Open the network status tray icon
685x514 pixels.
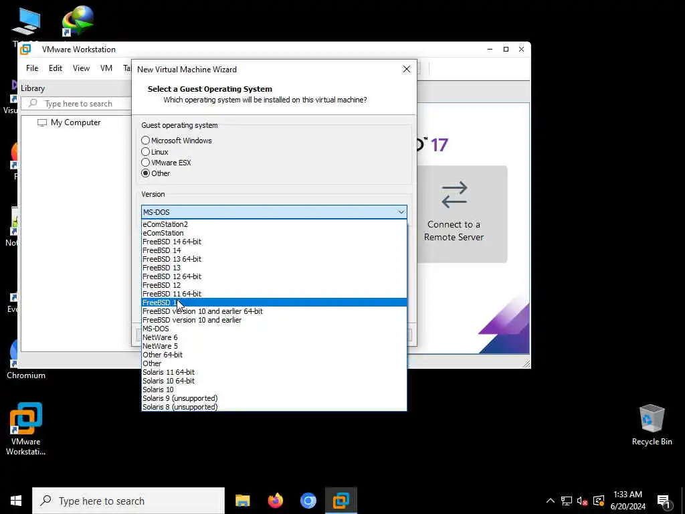tap(567, 501)
